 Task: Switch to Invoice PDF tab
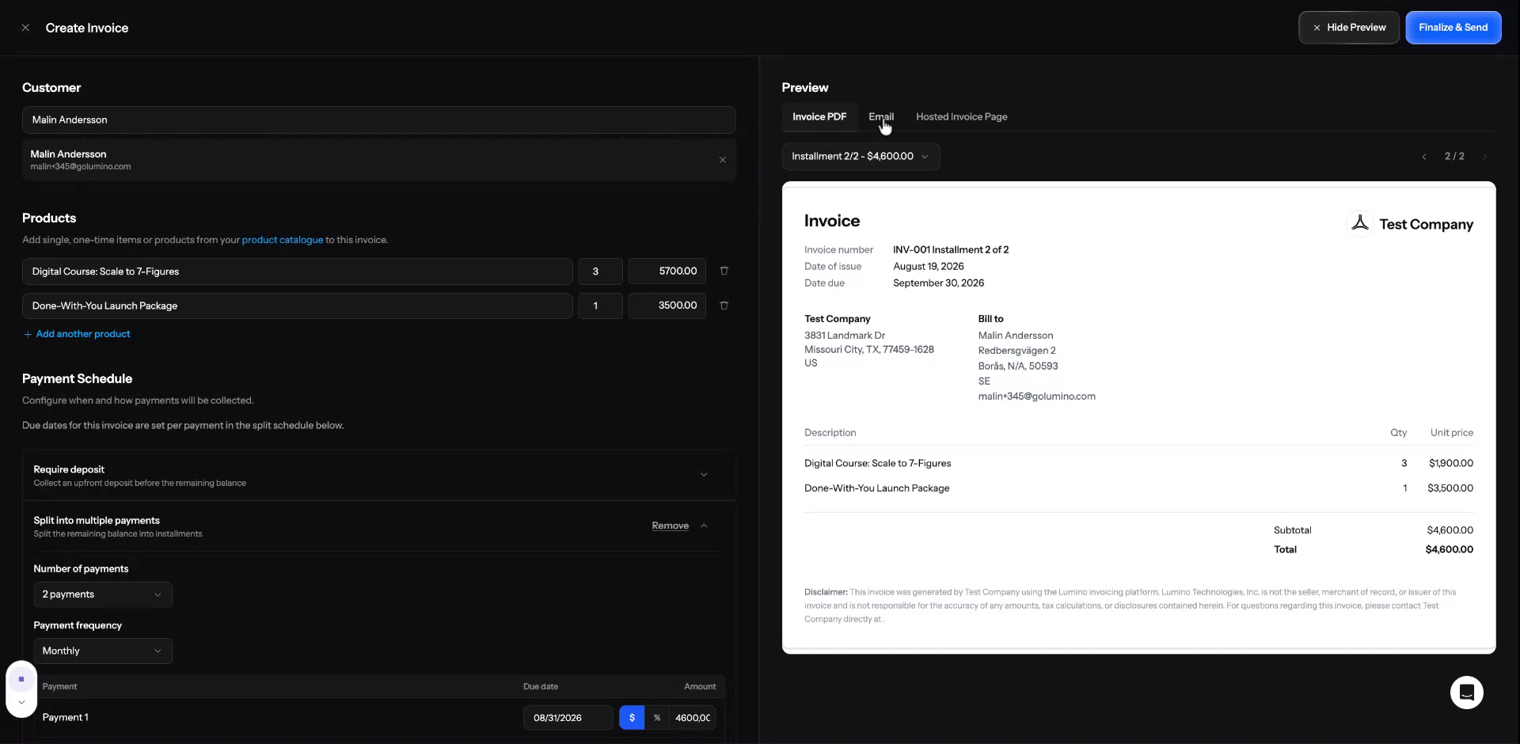(x=819, y=116)
